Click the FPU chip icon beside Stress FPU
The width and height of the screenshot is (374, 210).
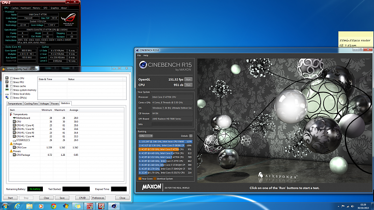pyautogui.click(x=7, y=82)
